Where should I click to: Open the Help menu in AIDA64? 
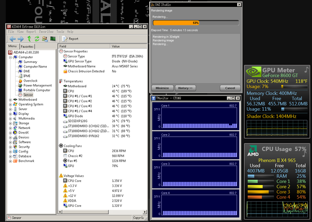coord(70,32)
